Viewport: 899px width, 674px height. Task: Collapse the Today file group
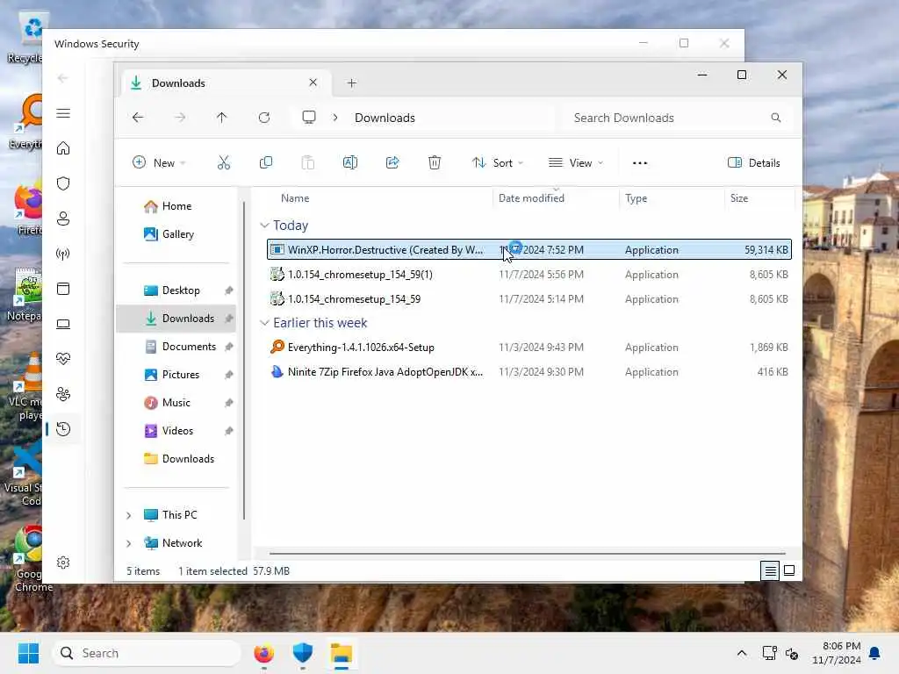click(x=264, y=226)
